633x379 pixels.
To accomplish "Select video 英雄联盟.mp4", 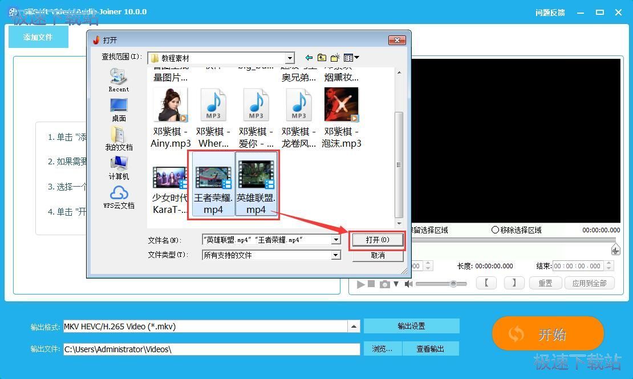I will [256, 184].
